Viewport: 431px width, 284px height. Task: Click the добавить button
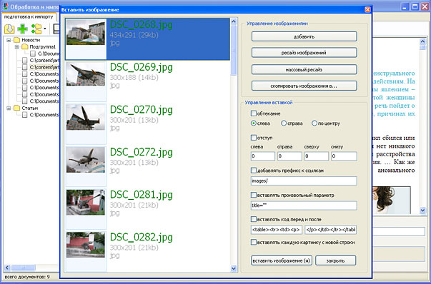pos(304,36)
